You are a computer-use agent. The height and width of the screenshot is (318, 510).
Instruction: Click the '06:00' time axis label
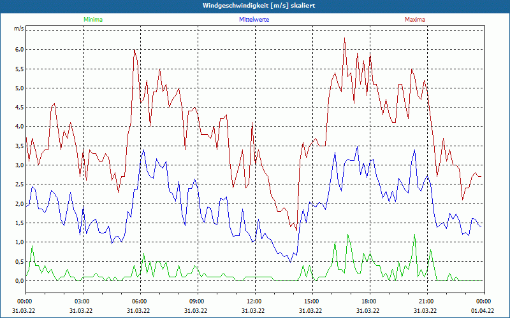coord(140,301)
